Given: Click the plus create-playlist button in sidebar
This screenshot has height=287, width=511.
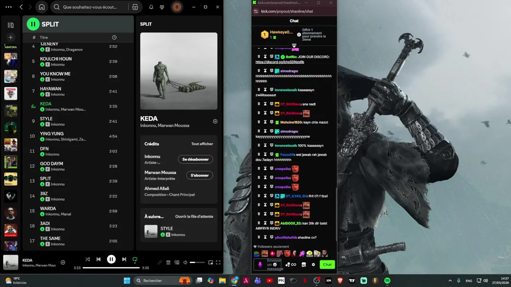Looking at the screenshot, I should pos(11,37).
